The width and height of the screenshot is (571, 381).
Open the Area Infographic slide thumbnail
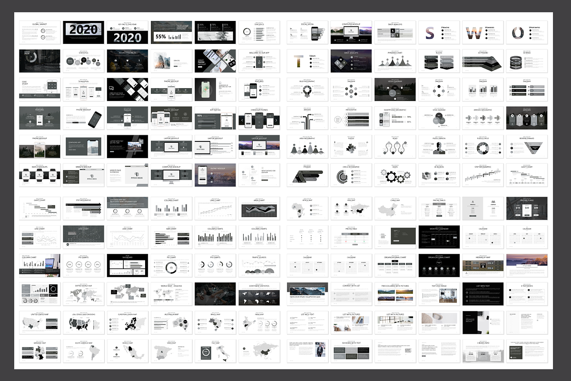[x=308, y=147]
